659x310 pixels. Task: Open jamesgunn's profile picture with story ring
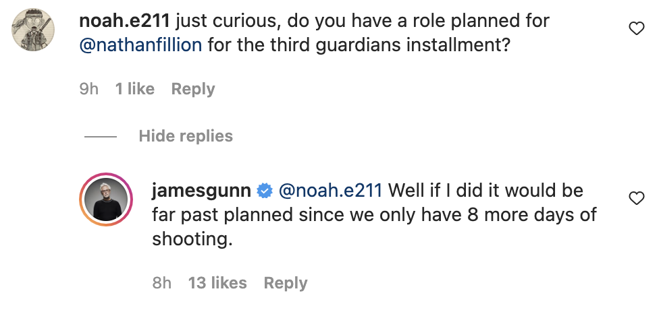click(x=106, y=199)
